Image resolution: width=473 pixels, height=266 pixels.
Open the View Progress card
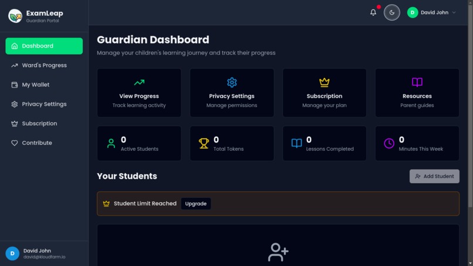click(x=139, y=93)
